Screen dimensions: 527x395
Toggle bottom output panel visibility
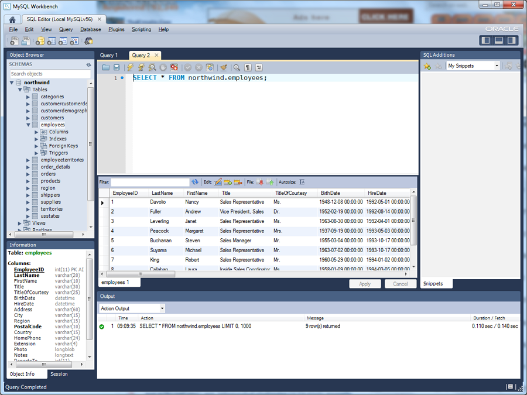[x=499, y=40]
